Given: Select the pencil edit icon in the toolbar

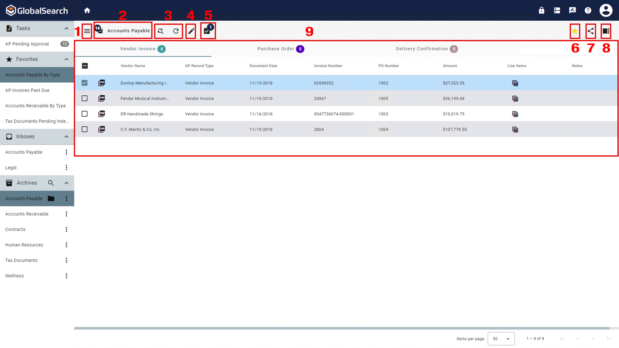Looking at the screenshot, I should 191,31.
